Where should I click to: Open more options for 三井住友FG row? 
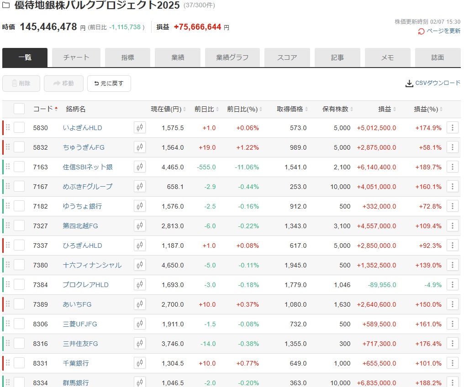[x=453, y=344]
